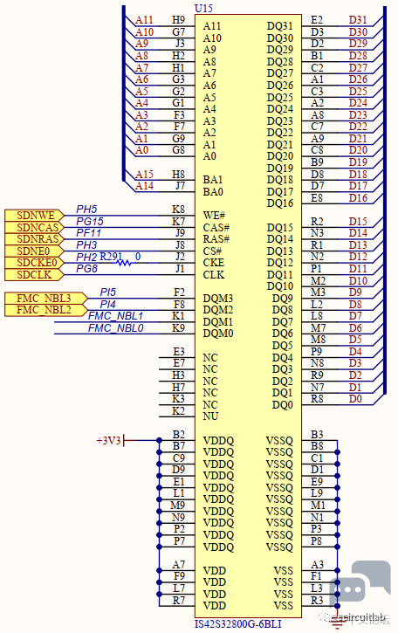This screenshot has width=398, height=633.
Task: Click pin number E2 of DQ31
Action: 317,20
